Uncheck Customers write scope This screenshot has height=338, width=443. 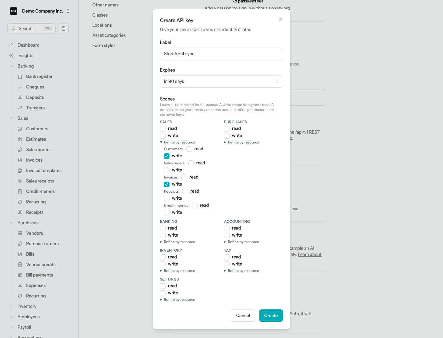167,156
